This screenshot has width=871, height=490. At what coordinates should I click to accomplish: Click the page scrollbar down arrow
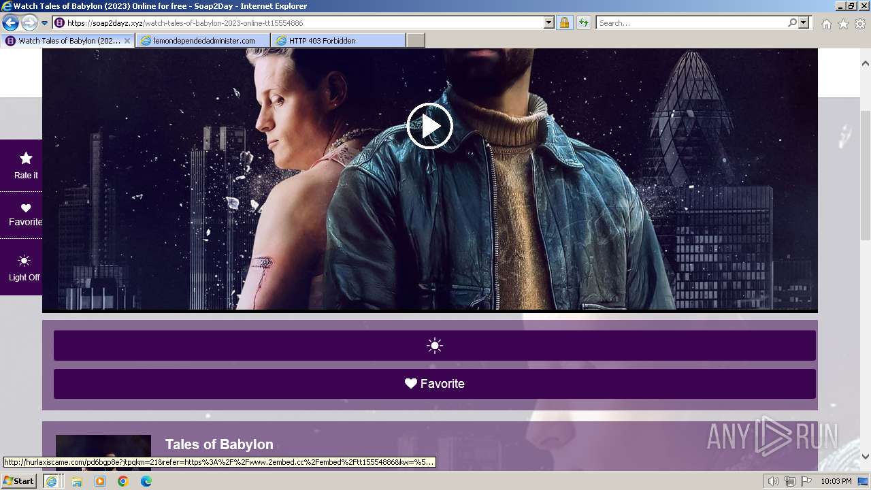pos(866,457)
